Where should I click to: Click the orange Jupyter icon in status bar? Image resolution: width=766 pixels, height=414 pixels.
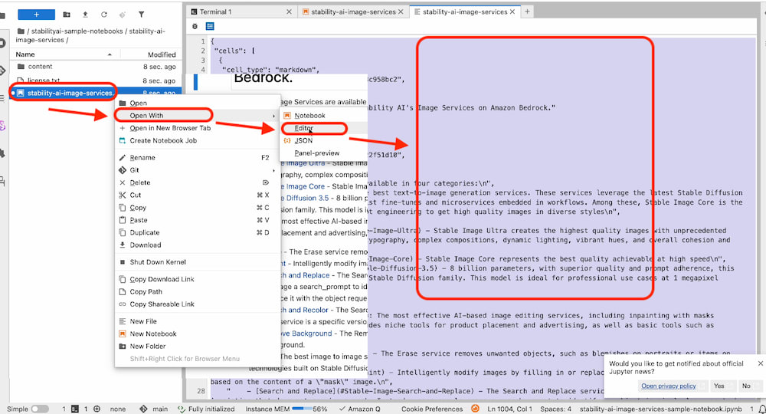click(475, 408)
